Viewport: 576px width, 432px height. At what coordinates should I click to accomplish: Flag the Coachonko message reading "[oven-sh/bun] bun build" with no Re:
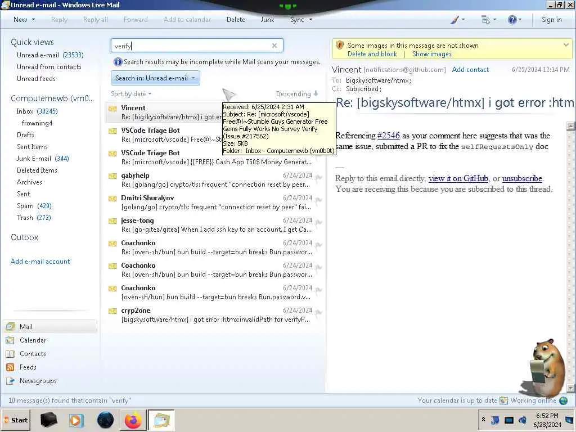click(x=318, y=290)
